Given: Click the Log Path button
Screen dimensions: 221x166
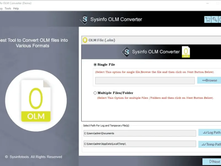Looking at the screenshot, I should [210, 133].
